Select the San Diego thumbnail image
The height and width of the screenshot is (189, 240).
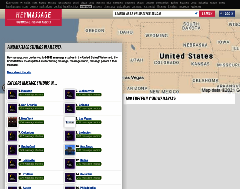click(69, 150)
